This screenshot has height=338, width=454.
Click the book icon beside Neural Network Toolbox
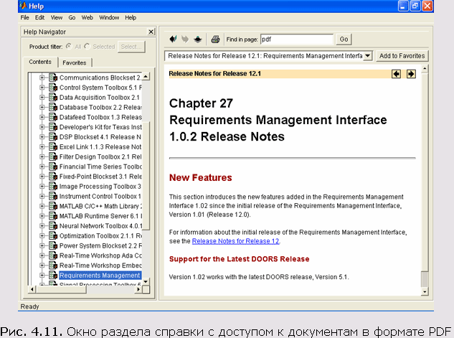coord(53,225)
